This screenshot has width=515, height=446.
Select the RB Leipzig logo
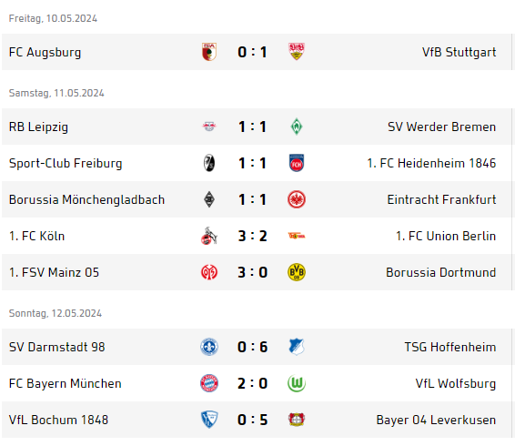(209, 127)
